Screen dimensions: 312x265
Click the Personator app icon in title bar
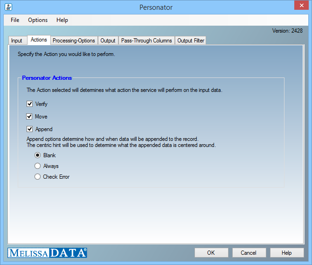(x=8, y=7)
